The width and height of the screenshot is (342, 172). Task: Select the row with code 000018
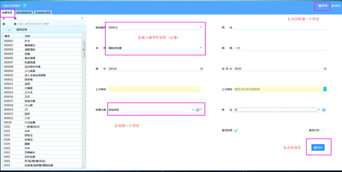click(43, 105)
